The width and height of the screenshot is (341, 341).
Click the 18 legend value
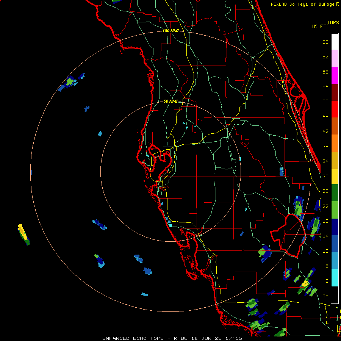pos(325,221)
